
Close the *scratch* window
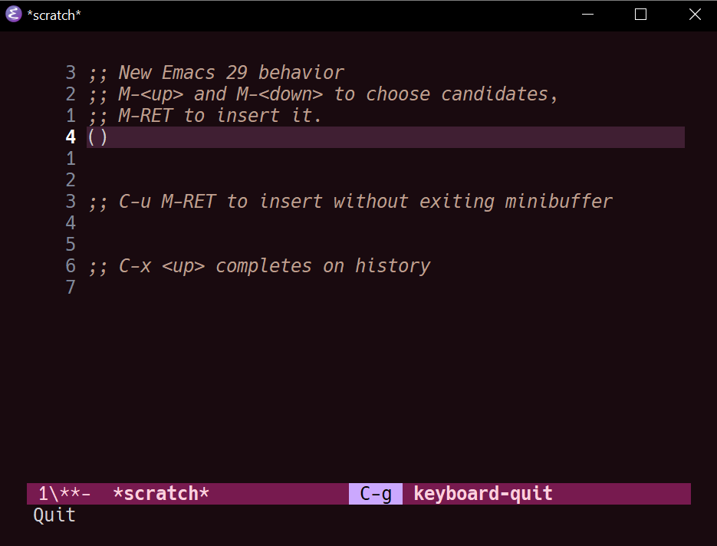pos(695,15)
